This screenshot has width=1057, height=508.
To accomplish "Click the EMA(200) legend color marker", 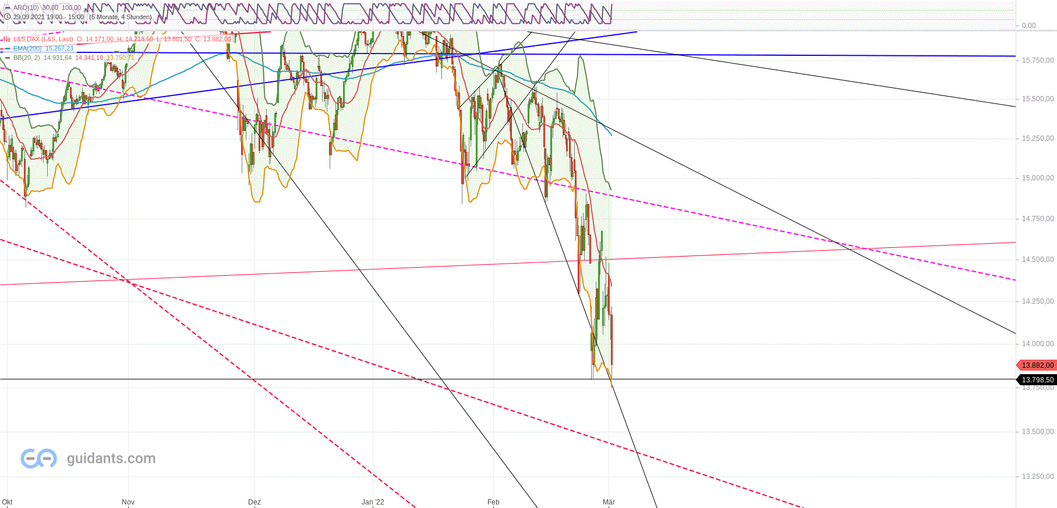I will click(x=7, y=49).
